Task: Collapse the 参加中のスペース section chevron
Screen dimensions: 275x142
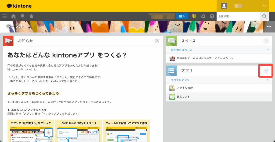Action: click(268, 50)
